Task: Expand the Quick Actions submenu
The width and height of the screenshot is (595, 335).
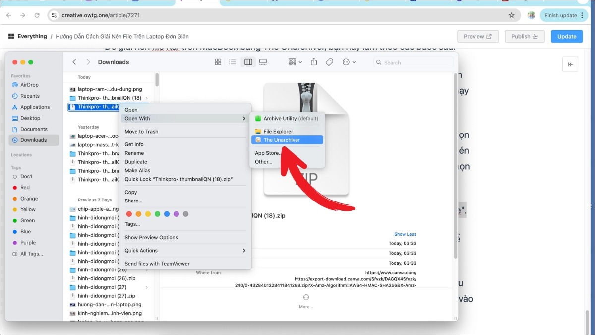Action: click(185, 250)
